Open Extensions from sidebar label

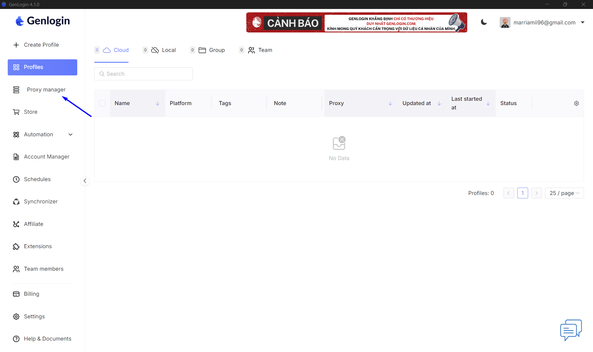click(38, 246)
